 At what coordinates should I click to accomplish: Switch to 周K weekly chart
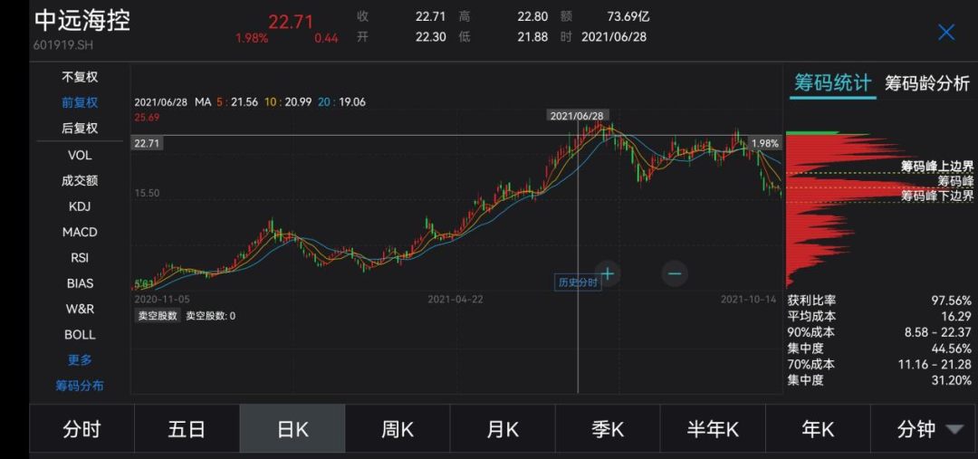[398, 429]
